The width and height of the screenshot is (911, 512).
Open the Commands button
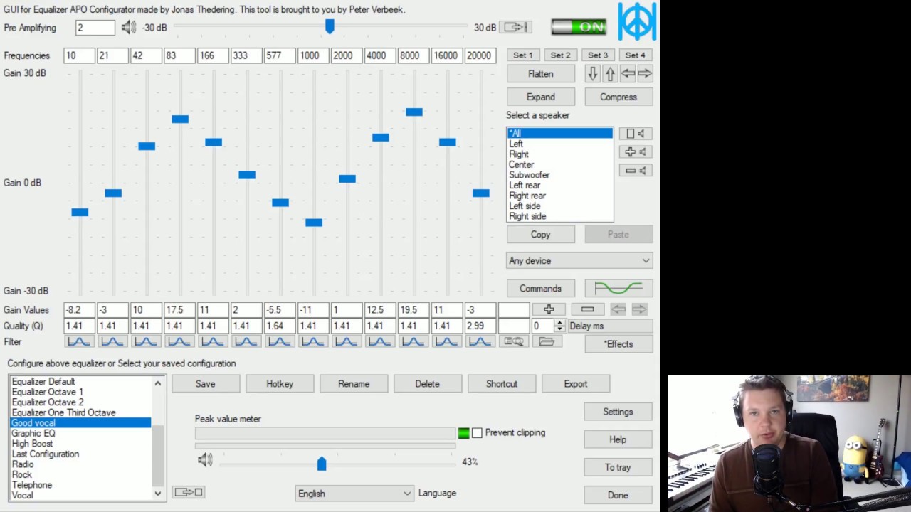[x=540, y=288]
